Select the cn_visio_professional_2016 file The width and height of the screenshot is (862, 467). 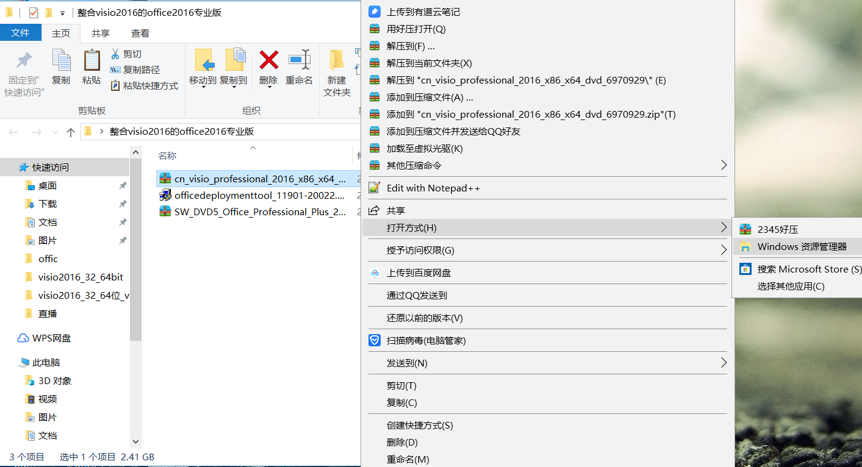click(x=259, y=179)
